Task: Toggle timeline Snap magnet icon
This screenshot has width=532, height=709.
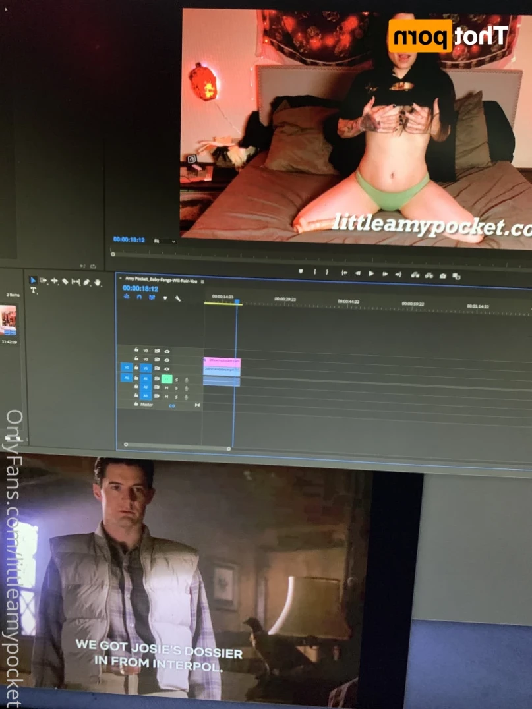Action: tap(139, 297)
